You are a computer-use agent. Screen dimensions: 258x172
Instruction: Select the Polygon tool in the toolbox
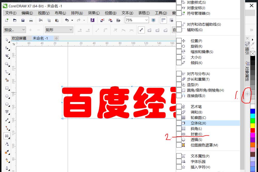tap(7, 104)
